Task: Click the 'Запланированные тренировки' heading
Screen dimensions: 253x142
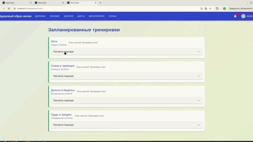Action: pos(84,30)
